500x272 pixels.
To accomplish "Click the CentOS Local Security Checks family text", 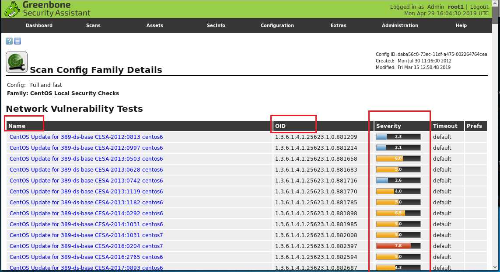I will pos(74,93).
